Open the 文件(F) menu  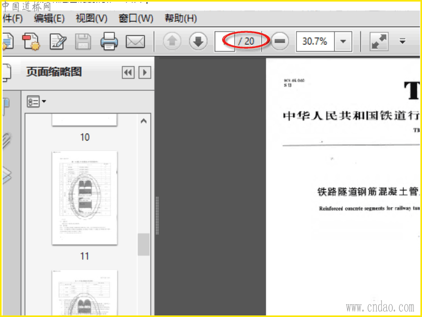click(12, 18)
